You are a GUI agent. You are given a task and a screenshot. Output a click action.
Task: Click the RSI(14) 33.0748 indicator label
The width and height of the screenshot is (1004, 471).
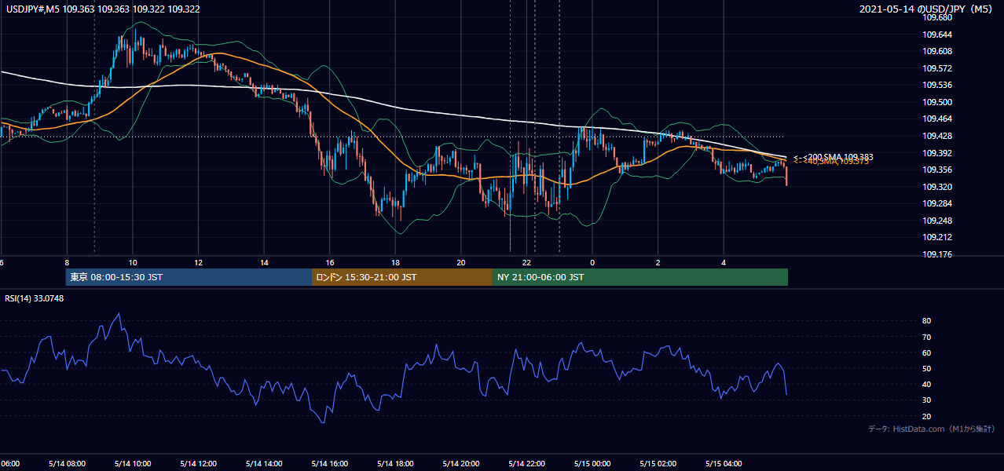coord(35,298)
